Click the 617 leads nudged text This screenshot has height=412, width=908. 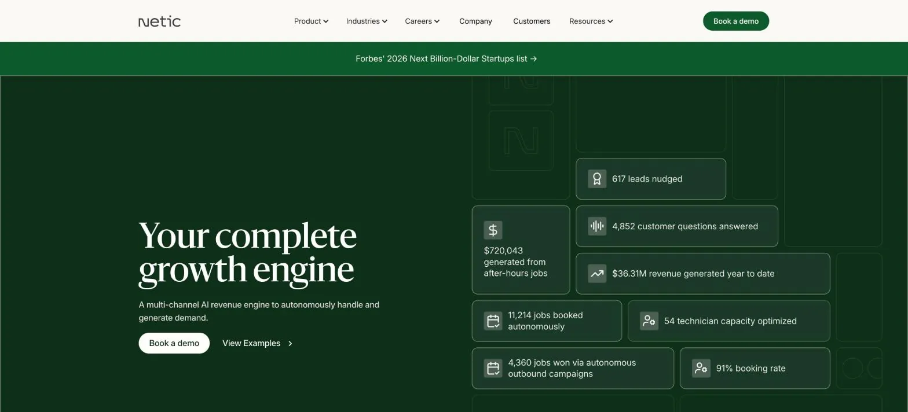click(x=647, y=179)
